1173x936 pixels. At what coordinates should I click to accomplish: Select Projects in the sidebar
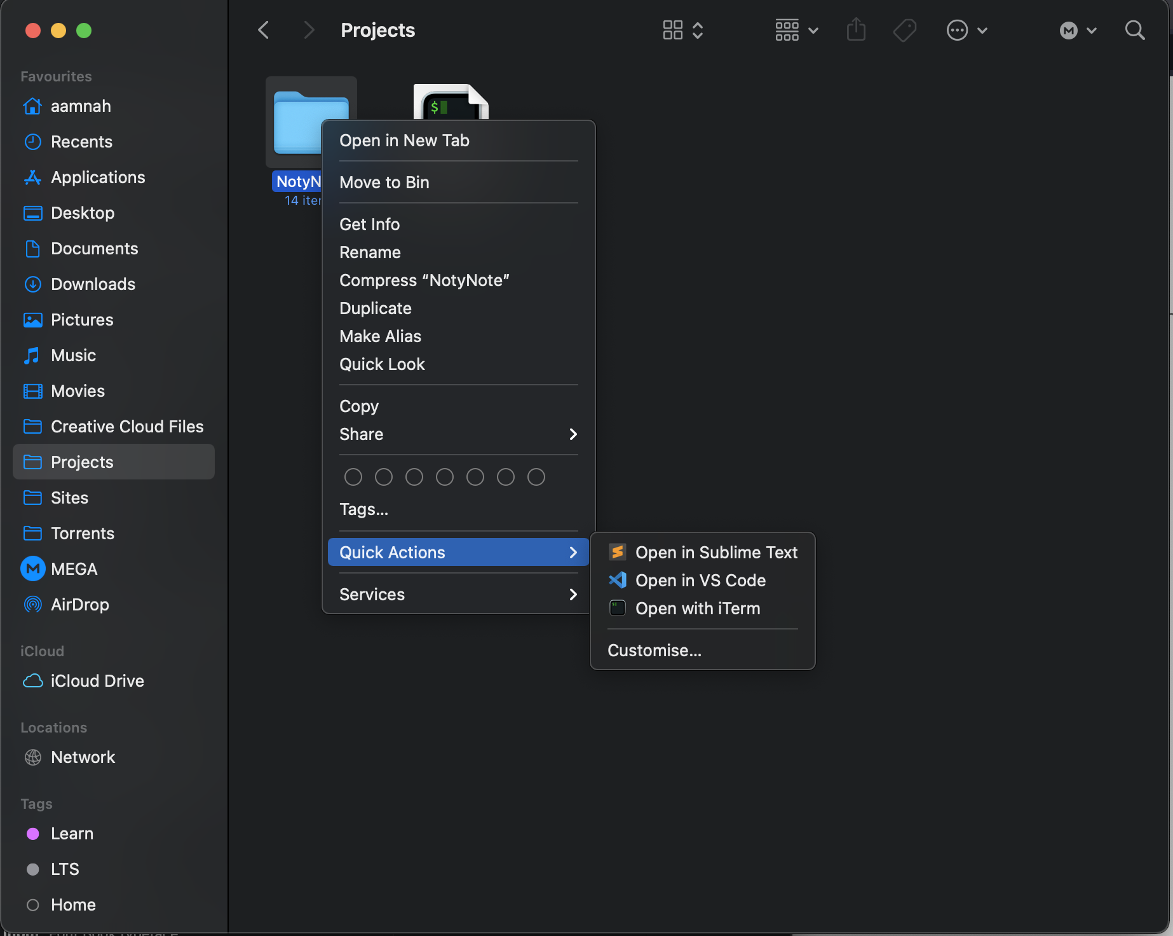114,462
